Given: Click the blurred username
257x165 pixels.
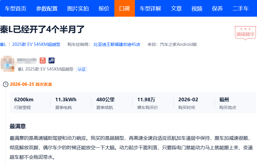Looking at the screenshot, I should coord(27,61).
